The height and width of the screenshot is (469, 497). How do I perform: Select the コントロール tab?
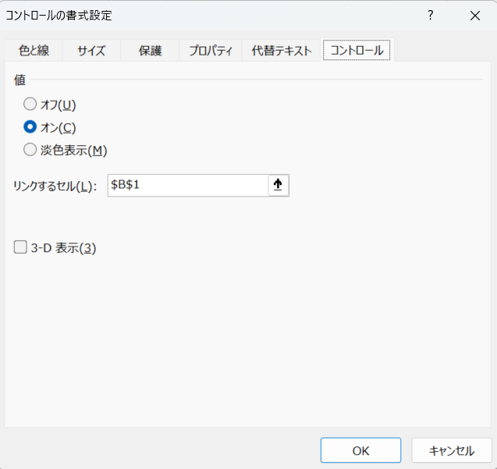point(357,51)
